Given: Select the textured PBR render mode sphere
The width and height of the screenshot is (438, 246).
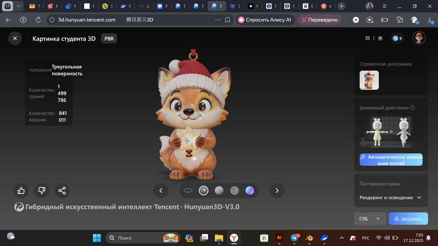Looking at the screenshot, I should point(203,191).
